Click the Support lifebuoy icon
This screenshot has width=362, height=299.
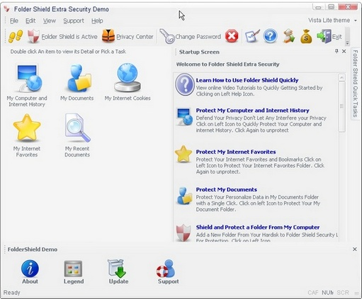(x=166, y=269)
